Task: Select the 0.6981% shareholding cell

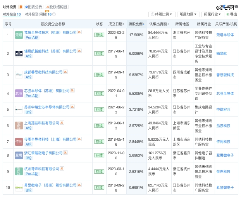Action: 136,188
